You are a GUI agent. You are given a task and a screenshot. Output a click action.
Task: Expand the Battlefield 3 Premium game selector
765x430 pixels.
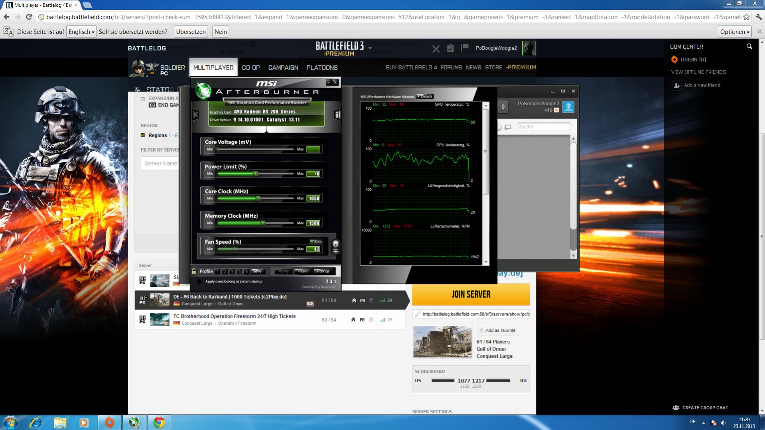pyautogui.click(x=370, y=48)
